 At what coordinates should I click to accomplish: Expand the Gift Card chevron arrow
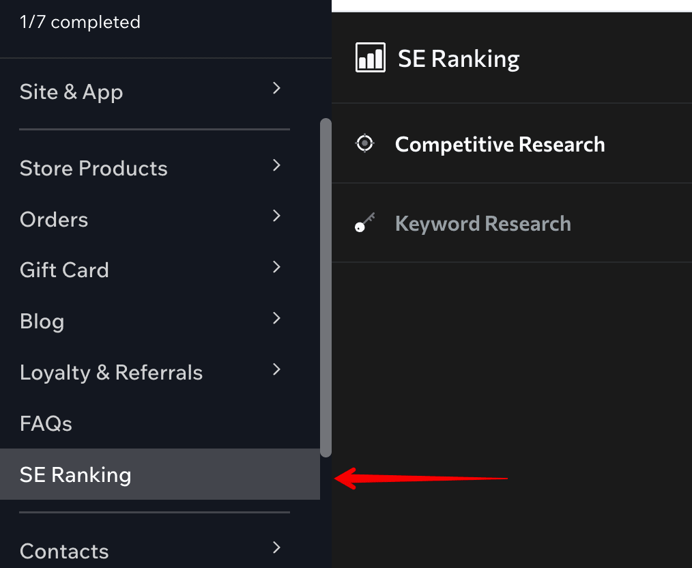click(276, 267)
